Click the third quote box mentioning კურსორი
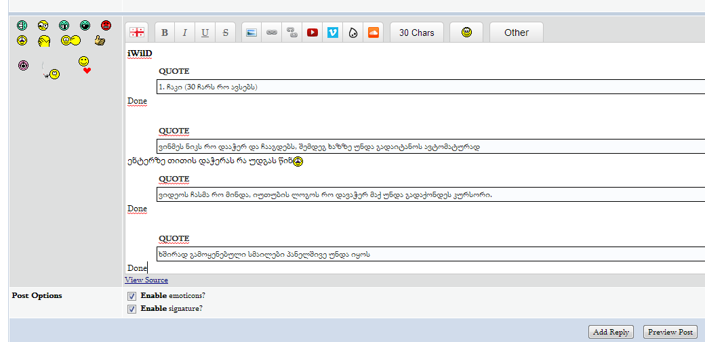 pyautogui.click(x=430, y=194)
